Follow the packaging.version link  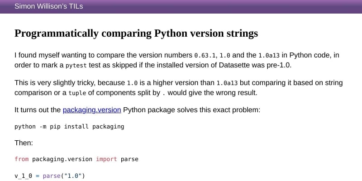tap(92, 110)
